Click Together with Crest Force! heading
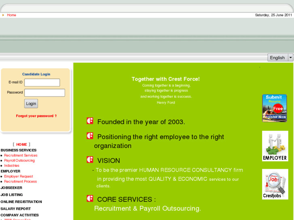Viewport: 294px width, 220px height. [166, 79]
